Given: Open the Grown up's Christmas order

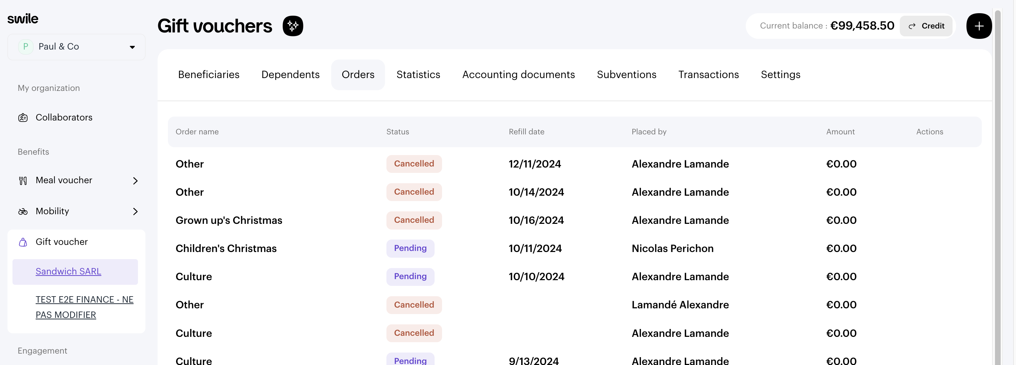Looking at the screenshot, I should pyautogui.click(x=229, y=220).
